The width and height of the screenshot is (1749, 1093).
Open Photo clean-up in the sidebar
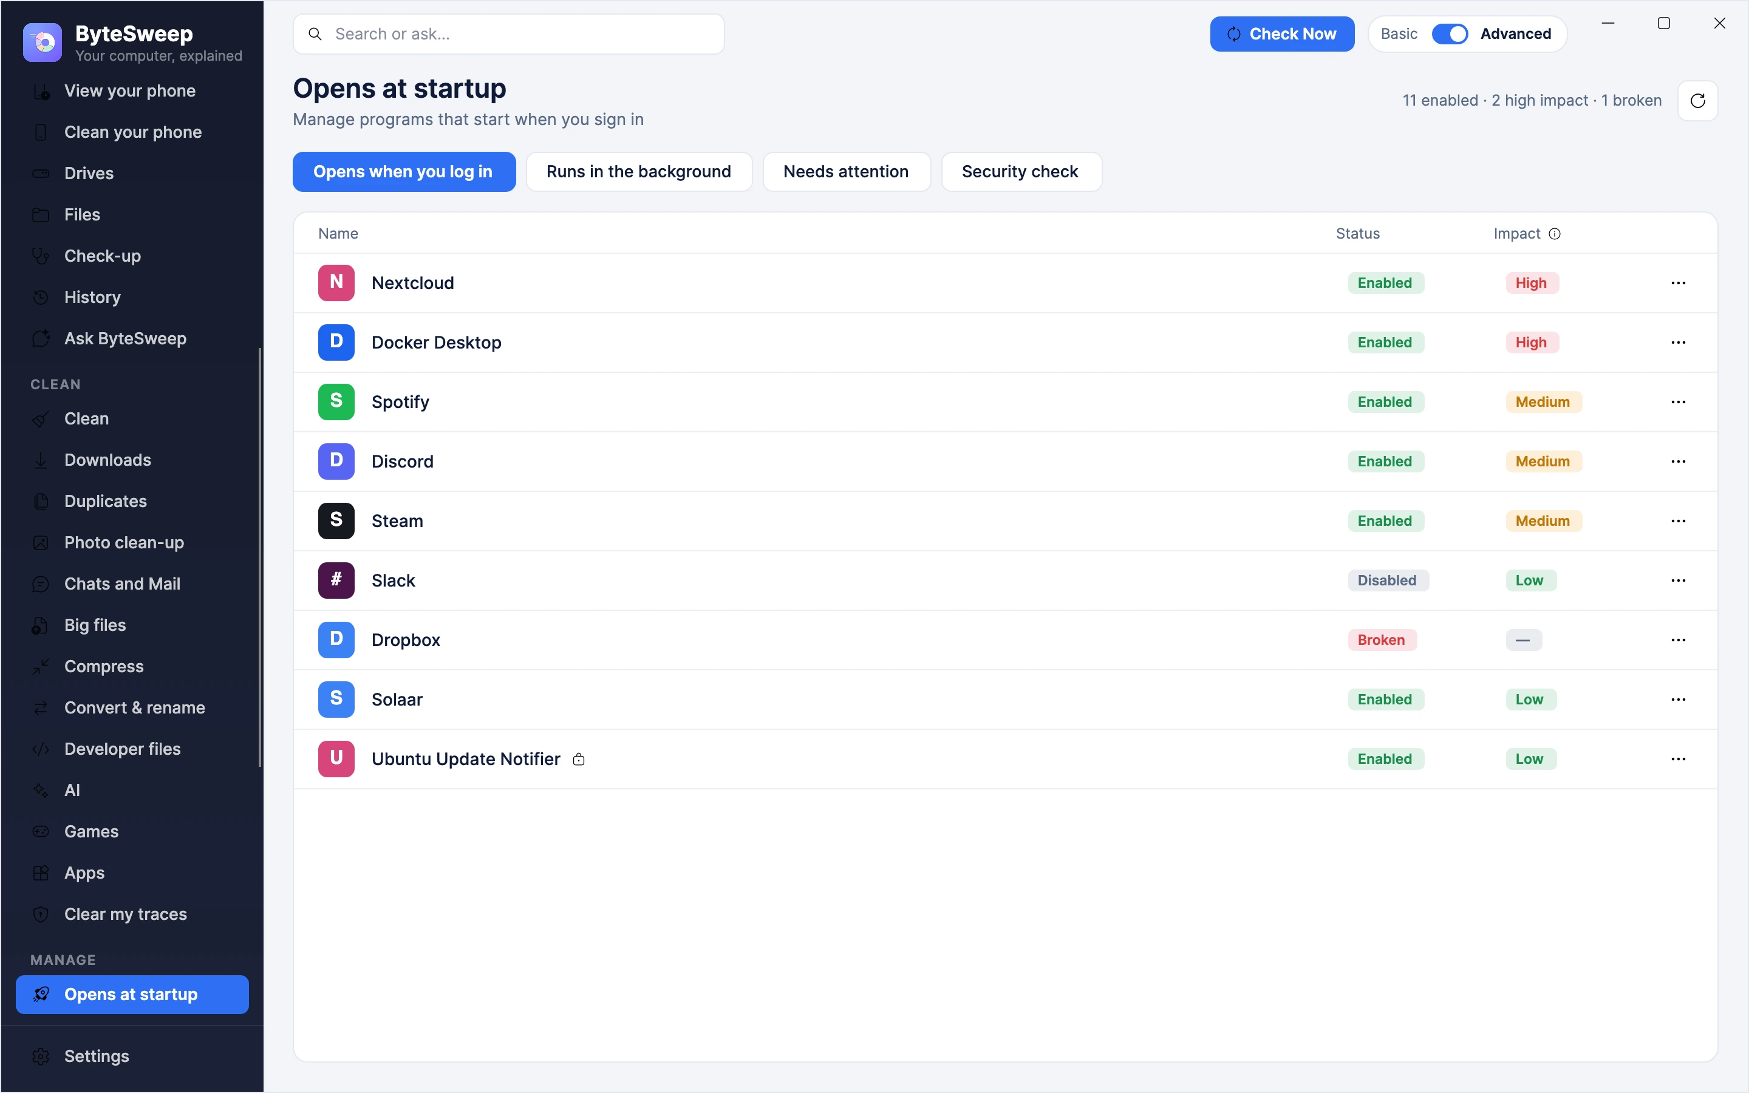(x=132, y=542)
